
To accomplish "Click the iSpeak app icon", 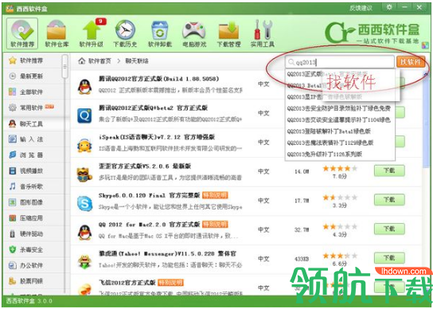I will coord(84,145).
